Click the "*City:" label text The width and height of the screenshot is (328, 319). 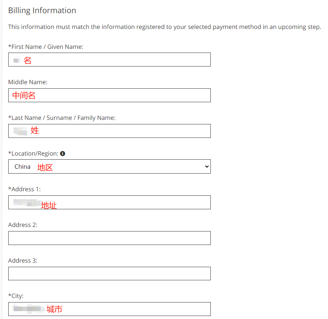pos(16,296)
